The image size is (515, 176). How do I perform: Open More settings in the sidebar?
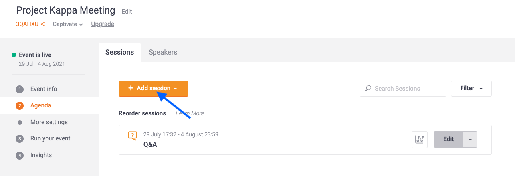click(x=49, y=122)
